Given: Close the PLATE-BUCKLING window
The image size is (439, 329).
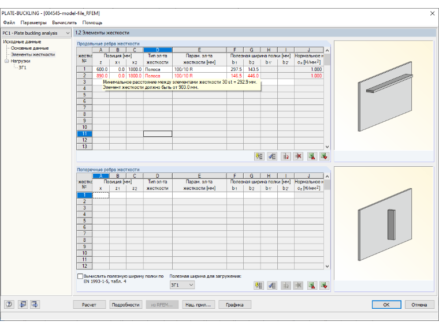Looking at the screenshot, I should point(432,13).
